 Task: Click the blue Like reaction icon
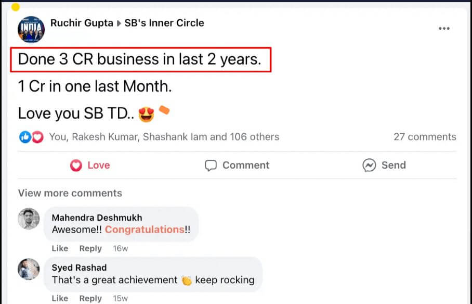(x=25, y=137)
